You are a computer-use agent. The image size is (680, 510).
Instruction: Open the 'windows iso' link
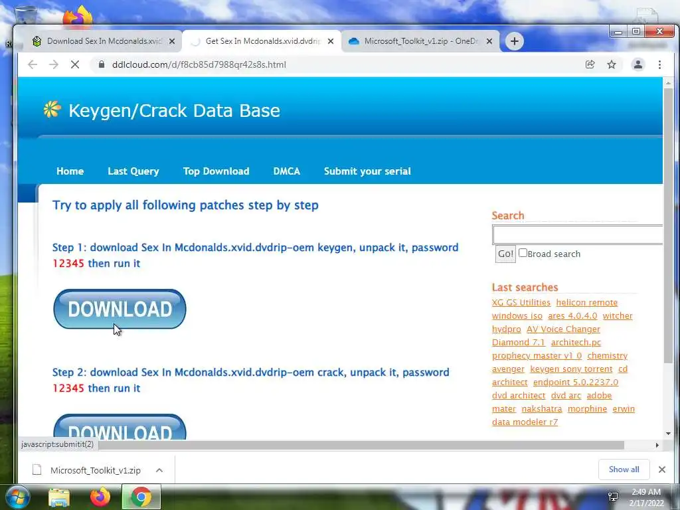517,315
